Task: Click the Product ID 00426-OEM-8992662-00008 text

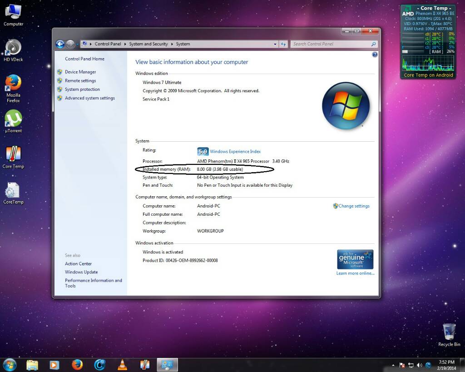Action: (x=180, y=260)
